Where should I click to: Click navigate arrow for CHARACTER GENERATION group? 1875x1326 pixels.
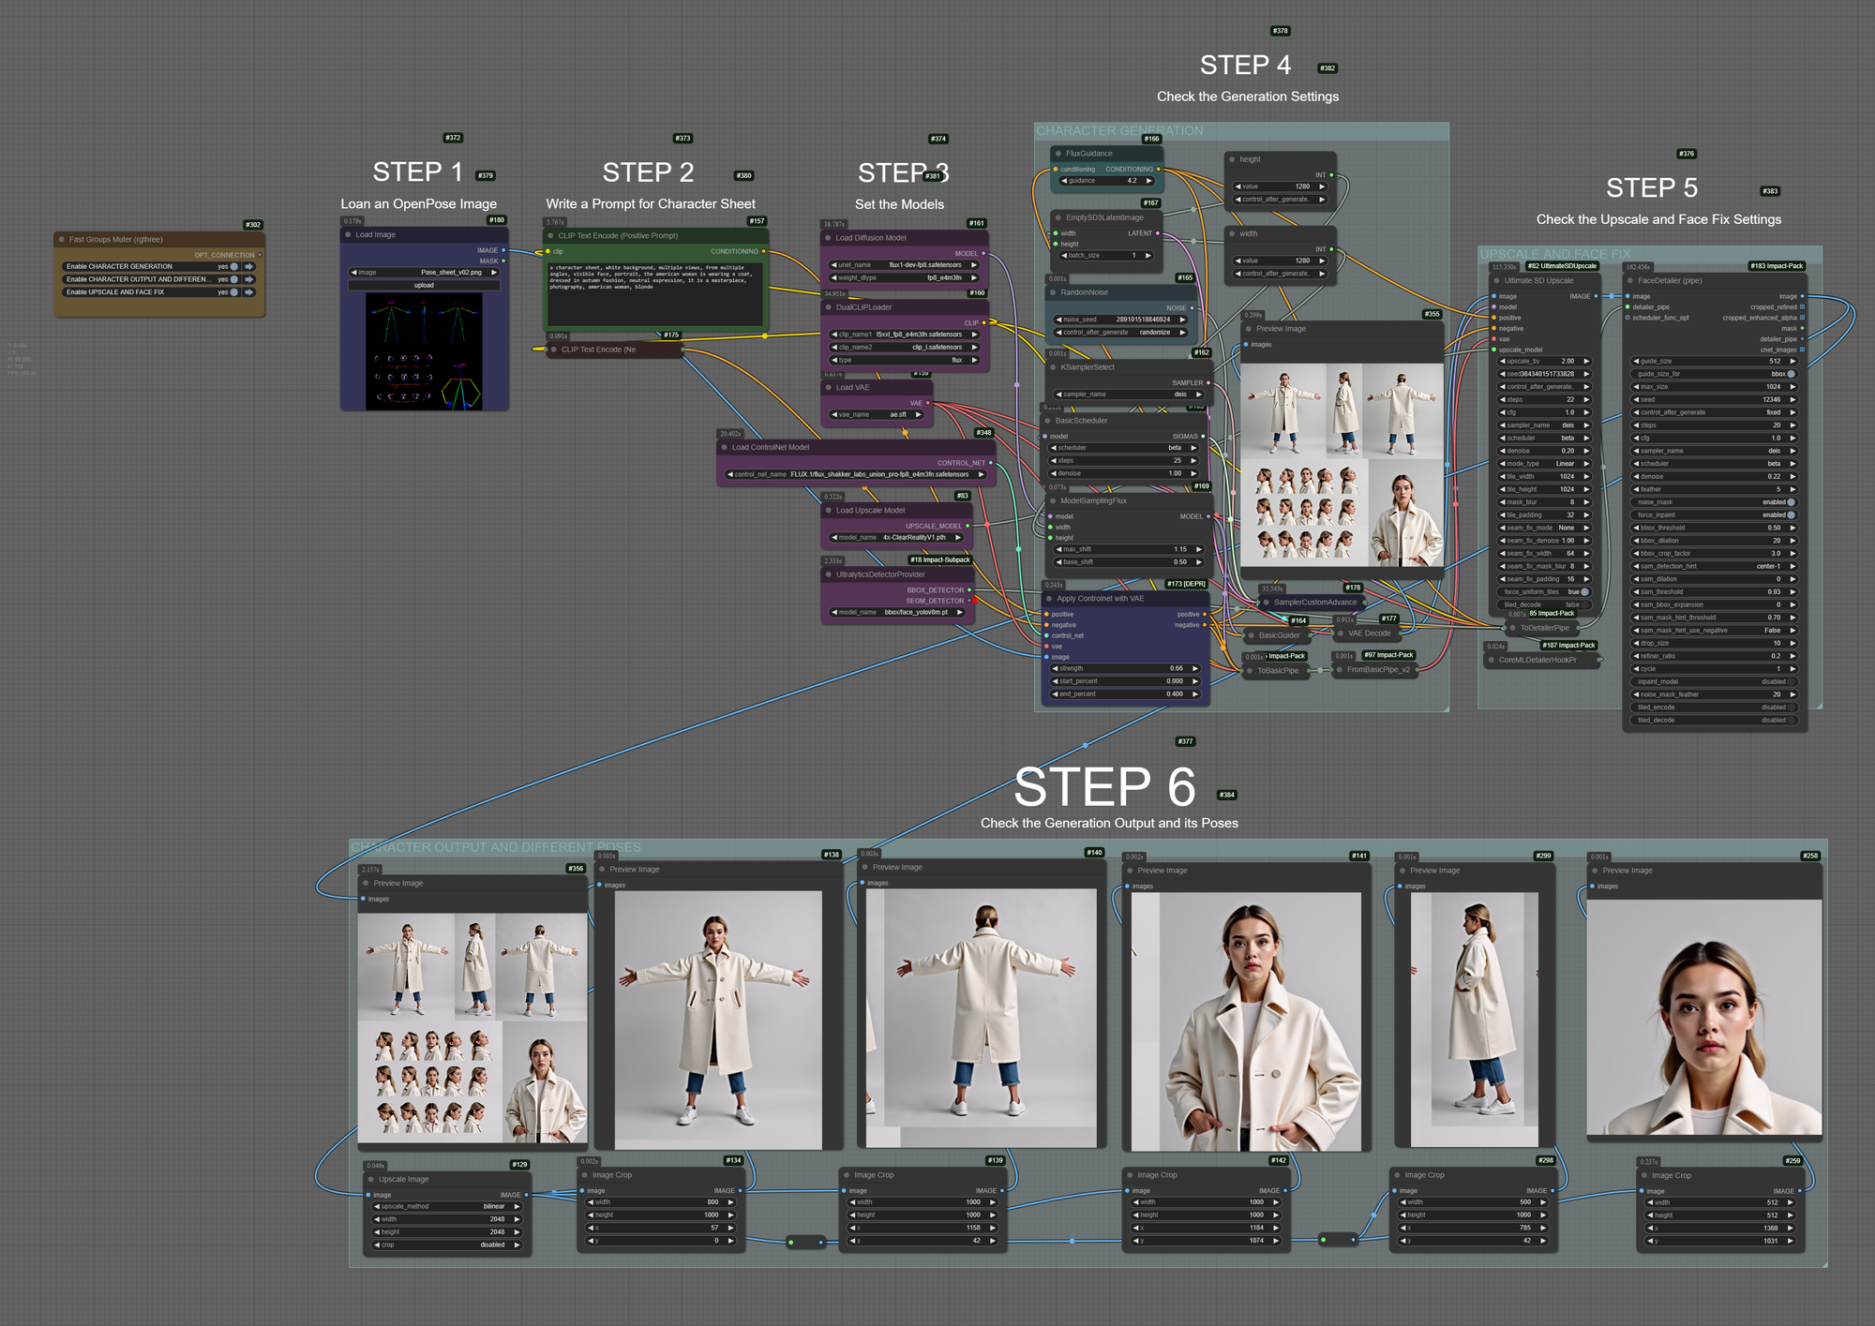click(249, 266)
